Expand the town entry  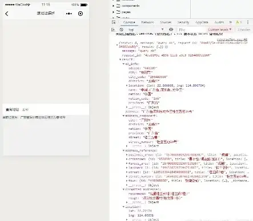tap(127, 181)
